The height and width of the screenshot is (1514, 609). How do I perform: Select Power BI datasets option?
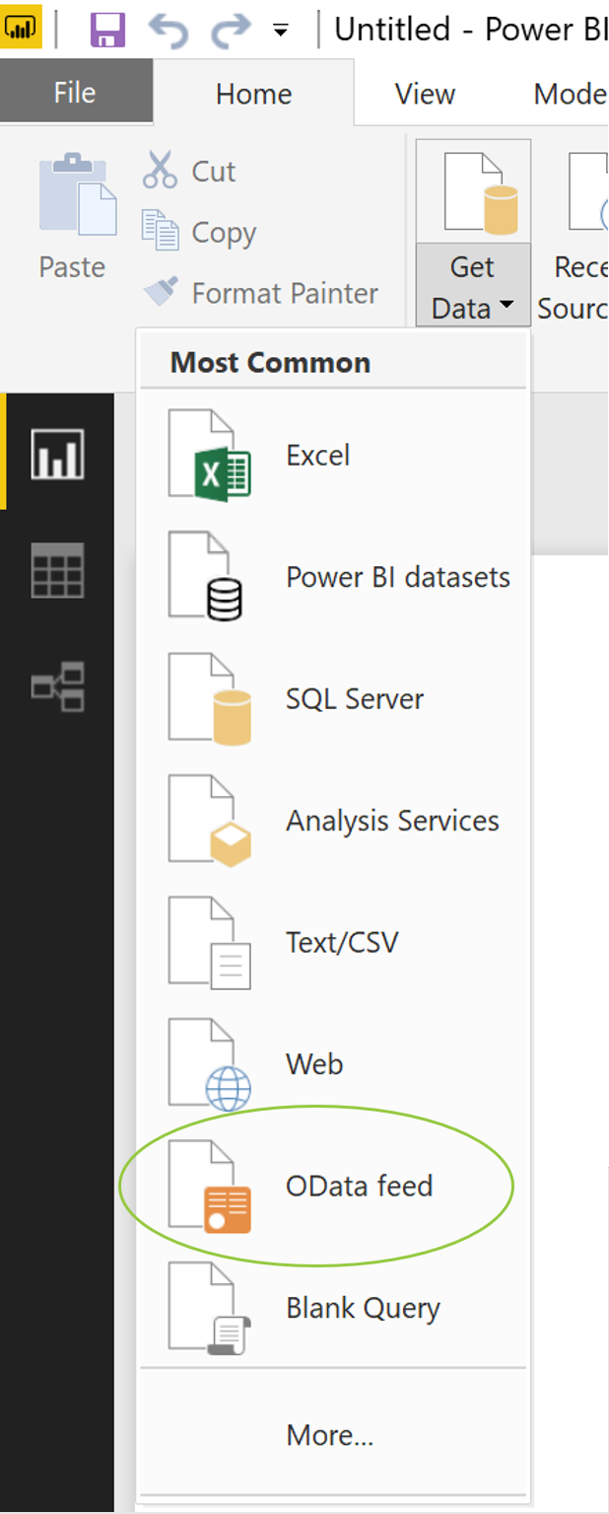[x=397, y=577]
